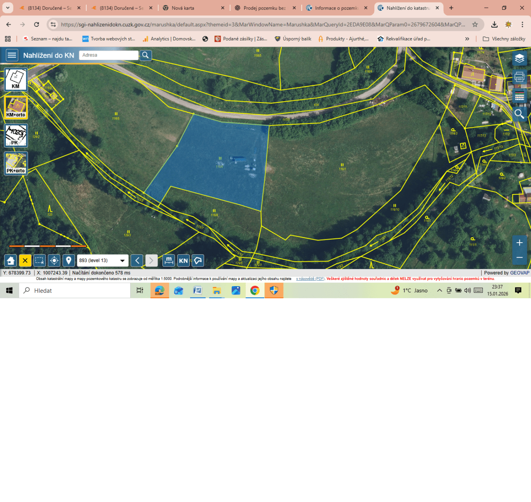The image size is (531, 502).
Task: Show the map legend
Action: 519,96
